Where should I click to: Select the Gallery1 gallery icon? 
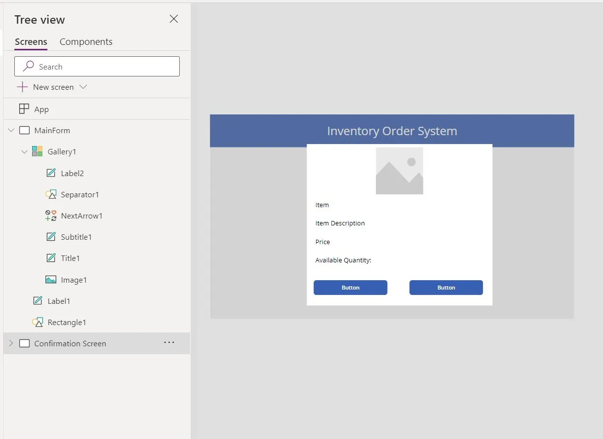point(37,151)
